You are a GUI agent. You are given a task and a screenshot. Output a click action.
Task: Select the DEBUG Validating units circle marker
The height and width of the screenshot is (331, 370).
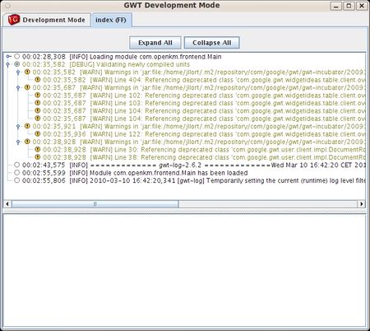[17, 64]
